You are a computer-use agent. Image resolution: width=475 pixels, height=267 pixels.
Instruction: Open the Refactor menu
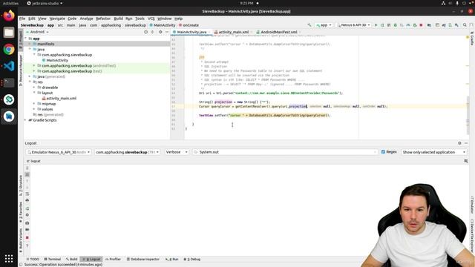click(103, 19)
